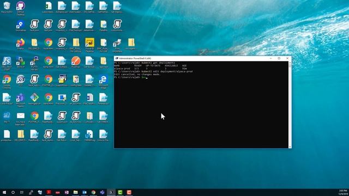Click the 'kubectl get deployments' command line
Screen dimensions: 349x196
tap(158, 63)
